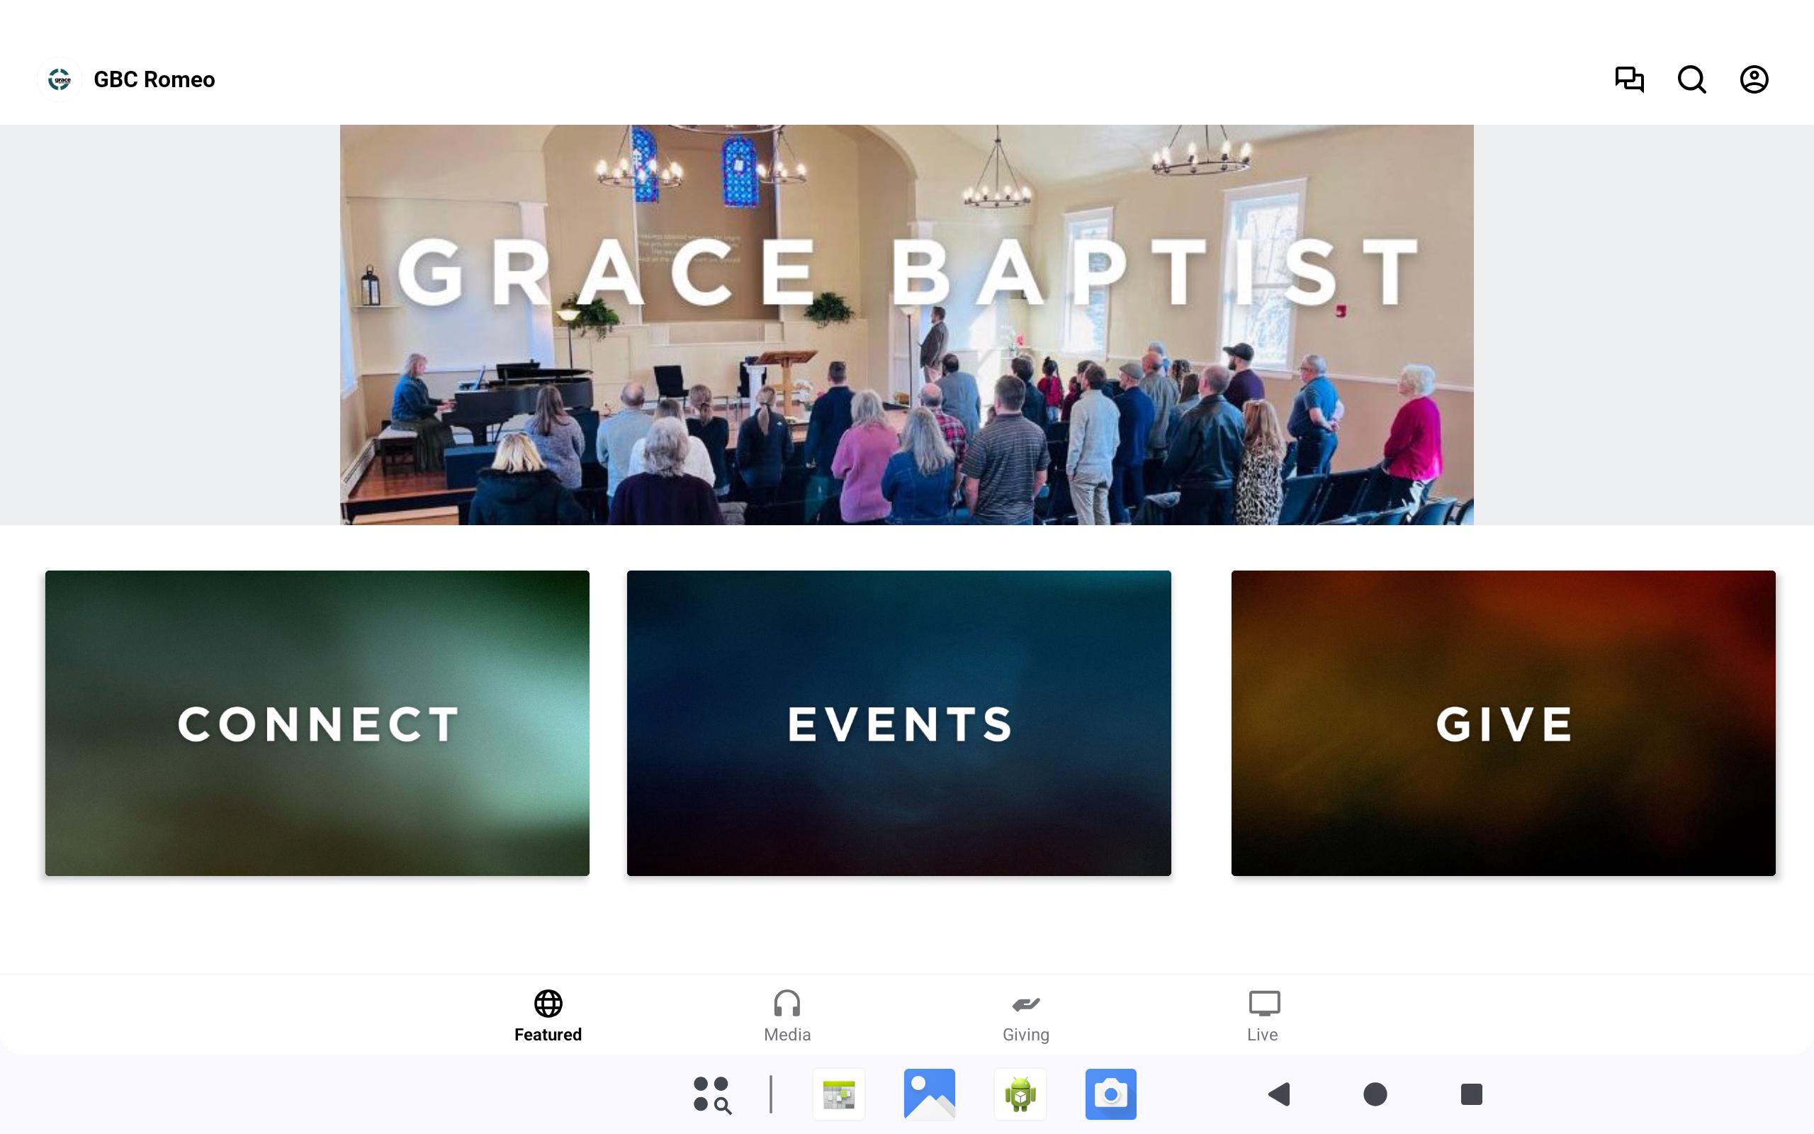
Task: Open the Android APK installer icon
Action: point(1020,1094)
